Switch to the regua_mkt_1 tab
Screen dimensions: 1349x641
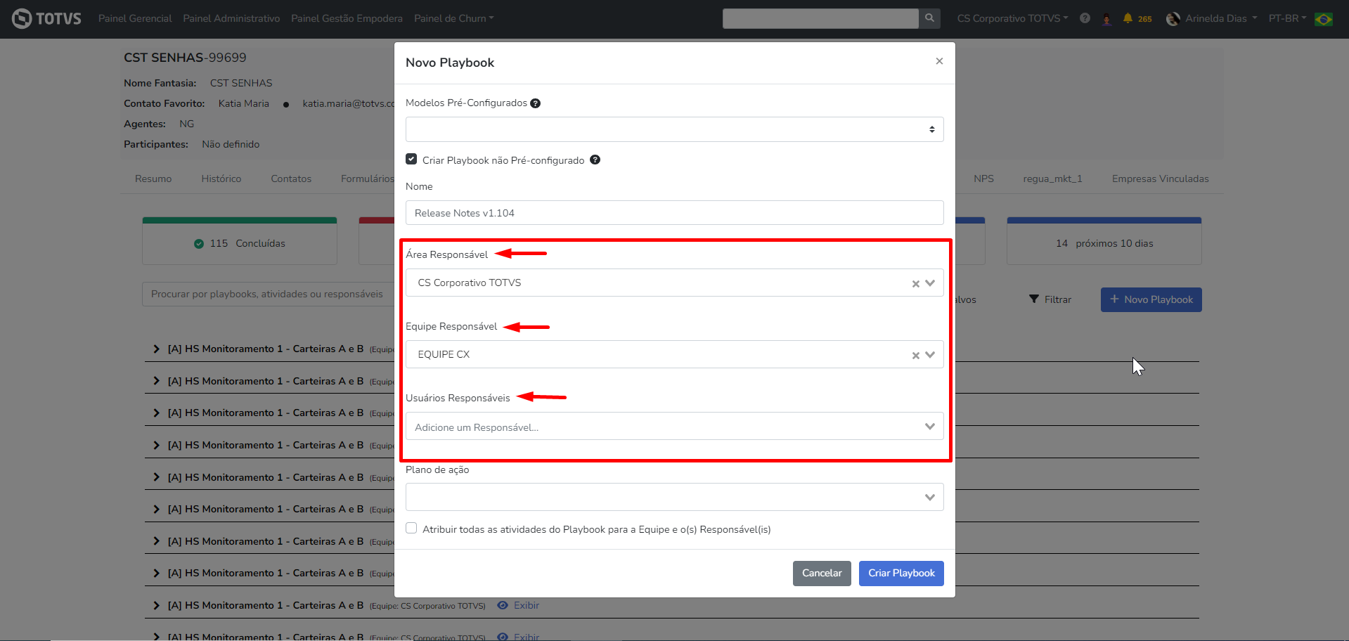pos(1052,179)
